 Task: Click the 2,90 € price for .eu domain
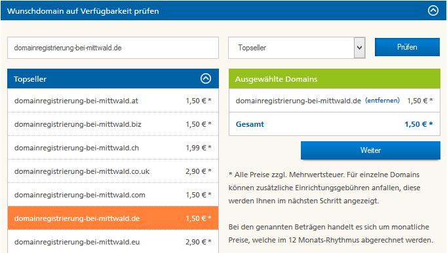(199, 242)
